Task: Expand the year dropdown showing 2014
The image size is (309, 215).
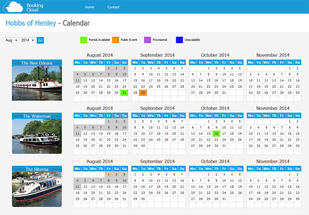Action: point(27,40)
